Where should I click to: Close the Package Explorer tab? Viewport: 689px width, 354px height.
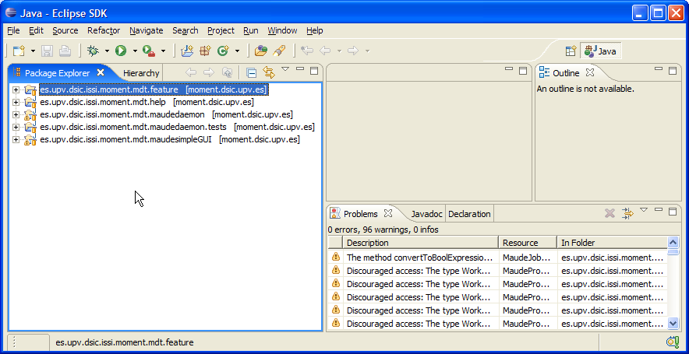101,72
